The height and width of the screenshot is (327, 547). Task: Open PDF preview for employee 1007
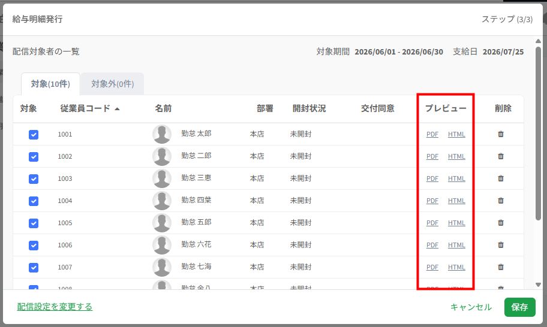[432, 267]
